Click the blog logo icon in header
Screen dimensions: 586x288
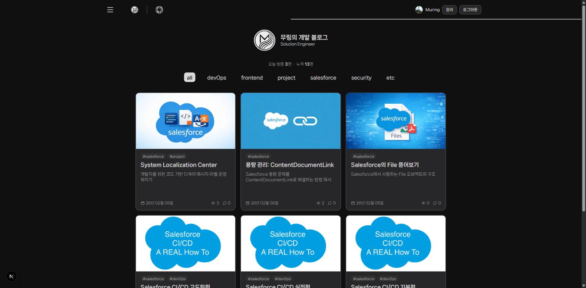click(x=135, y=10)
